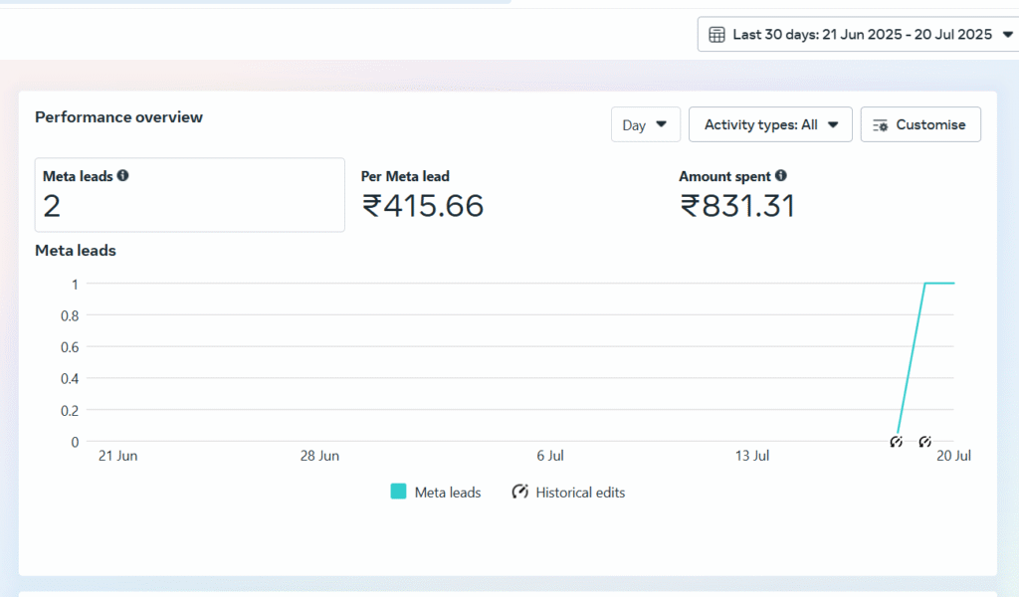Screen dimensions: 1019x597
Task: Open the Day dropdown
Action: point(645,124)
